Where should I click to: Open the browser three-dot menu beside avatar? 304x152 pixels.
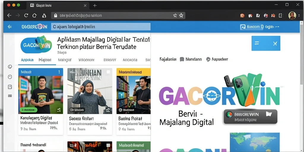[299, 15]
